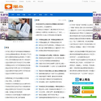Download via green Android button
The width and height of the screenshot is (101, 101).
(88, 88)
